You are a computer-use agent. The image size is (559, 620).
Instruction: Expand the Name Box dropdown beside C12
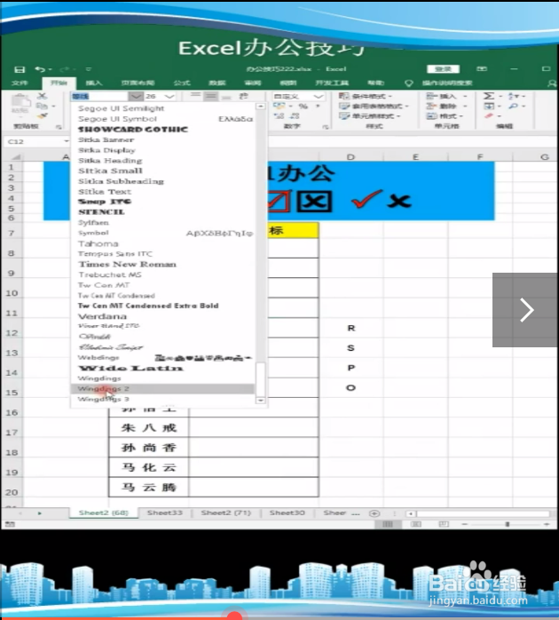point(66,141)
